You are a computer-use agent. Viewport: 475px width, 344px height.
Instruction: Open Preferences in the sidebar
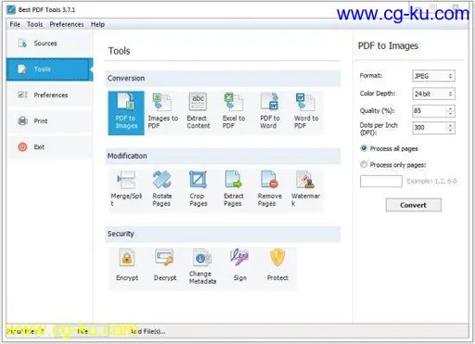(49, 95)
